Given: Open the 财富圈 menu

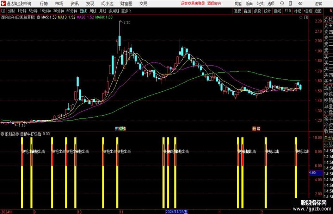Looking at the screenshot, I should 126,4.
